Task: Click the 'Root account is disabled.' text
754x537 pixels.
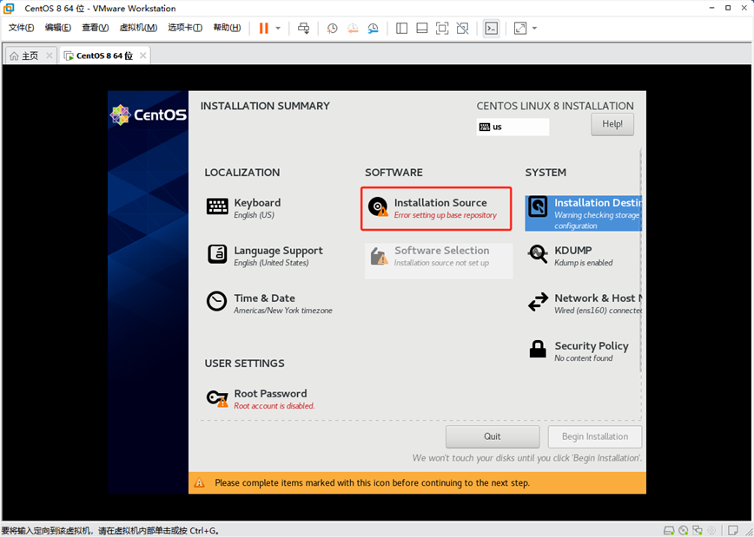Action: click(x=274, y=406)
